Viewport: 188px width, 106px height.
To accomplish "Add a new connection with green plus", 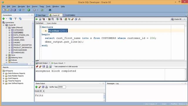I will click(4, 19).
